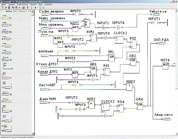Select the CLOCK1 block in the diagram

pos(119,40)
